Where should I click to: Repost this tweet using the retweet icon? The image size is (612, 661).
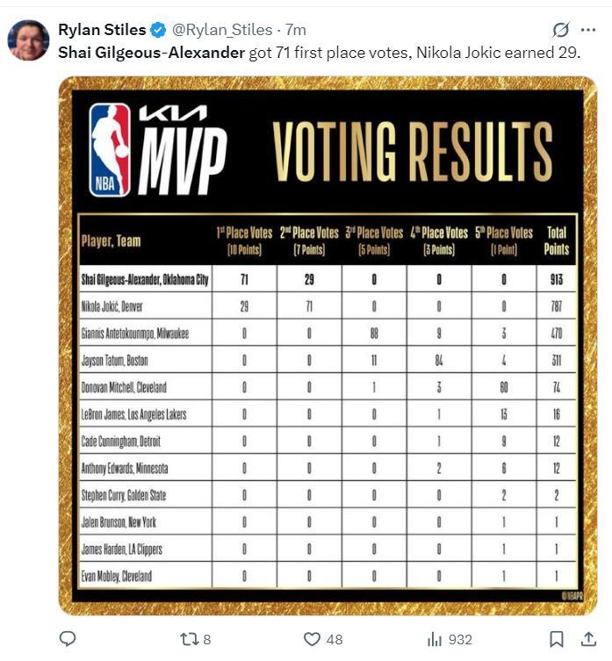[187, 639]
